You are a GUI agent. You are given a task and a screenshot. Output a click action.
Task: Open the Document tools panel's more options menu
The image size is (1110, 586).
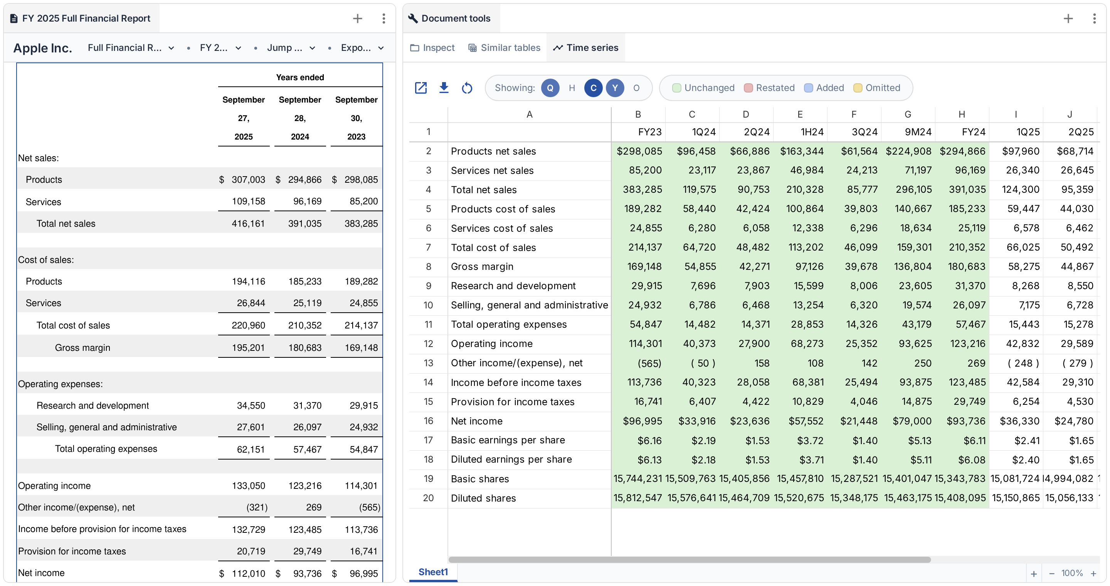pos(1094,19)
